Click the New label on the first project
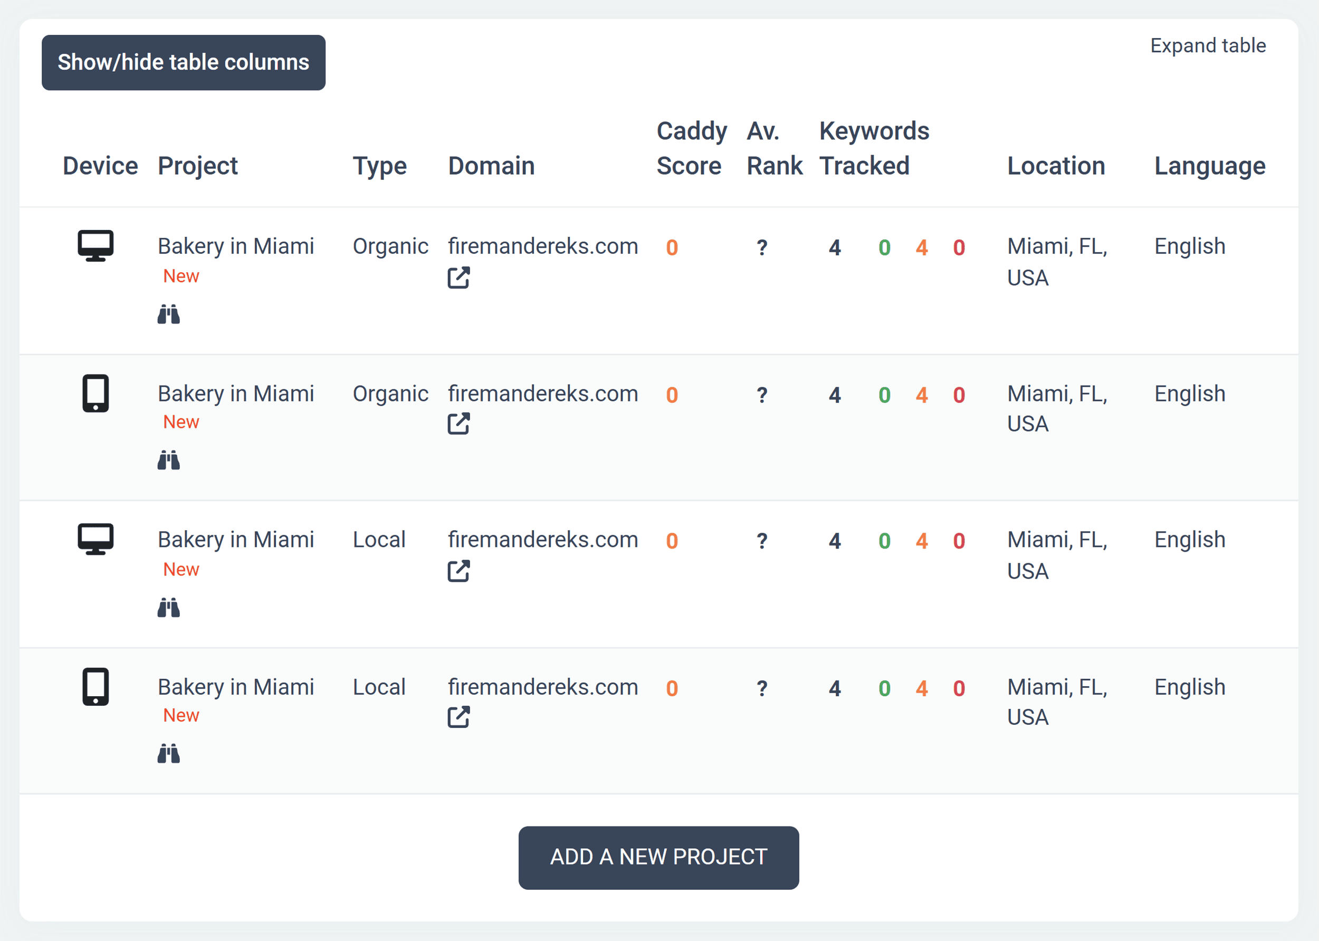Screen dimensions: 1319x941 (x=180, y=276)
